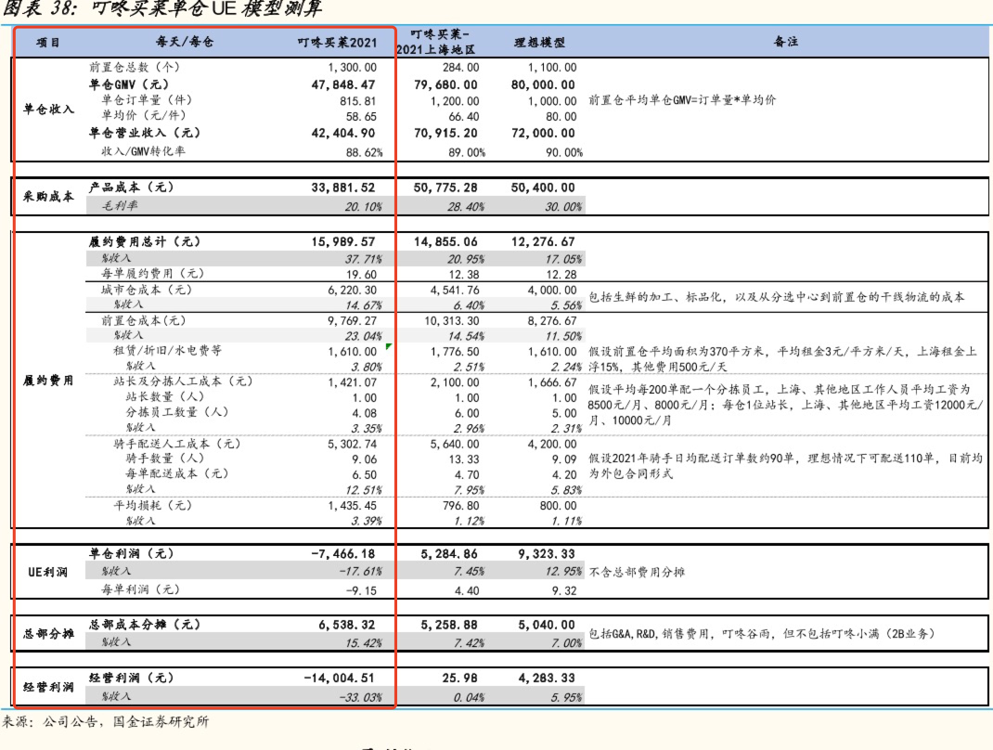Select the row label 前置仓总数（个）
Screen dimensions: 993x750
pyautogui.click(x=135, y=67)
